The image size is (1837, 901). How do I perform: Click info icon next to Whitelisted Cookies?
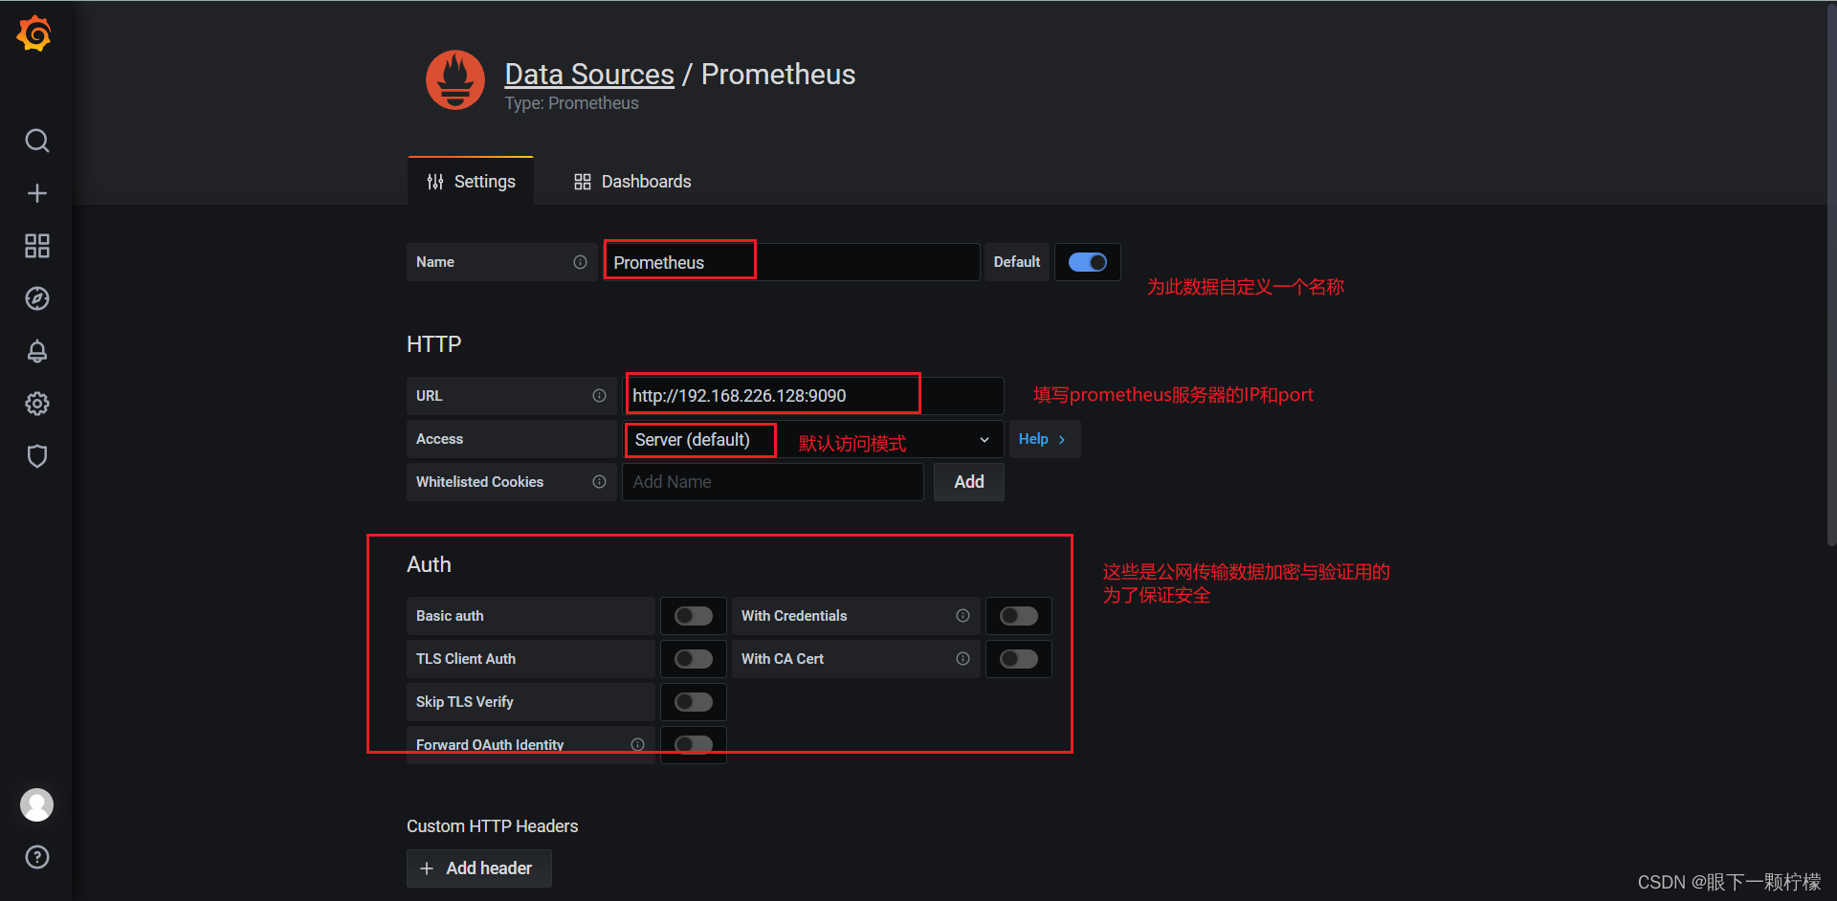coord(599,482)
